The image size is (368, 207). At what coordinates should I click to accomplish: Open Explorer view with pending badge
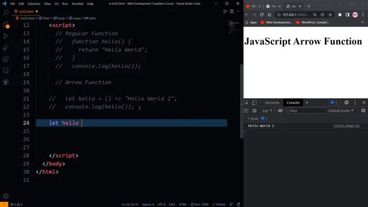coord(6,25)
